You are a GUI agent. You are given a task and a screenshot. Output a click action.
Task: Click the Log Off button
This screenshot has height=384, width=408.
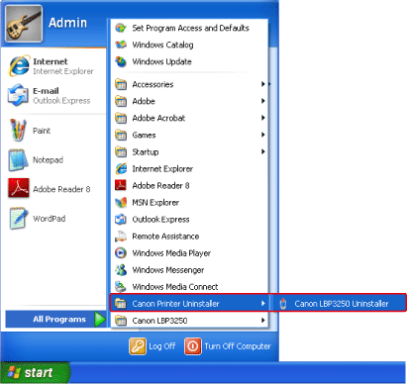click(x=153, y=346)
